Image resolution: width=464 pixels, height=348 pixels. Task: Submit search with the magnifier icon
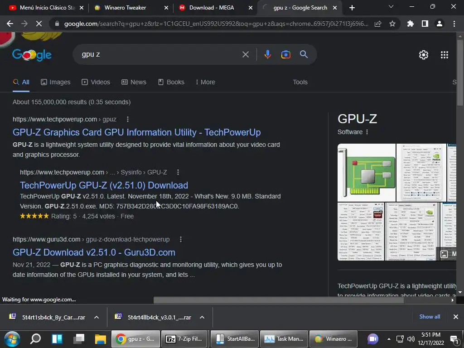tap(304, 54)
